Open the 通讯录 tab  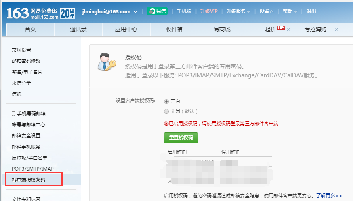click(x=78, y=29)
